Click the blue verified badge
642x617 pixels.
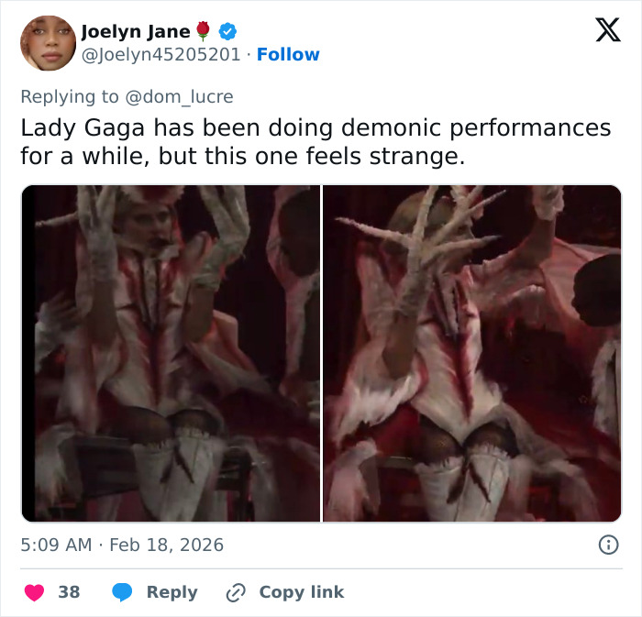click(227, 31)
